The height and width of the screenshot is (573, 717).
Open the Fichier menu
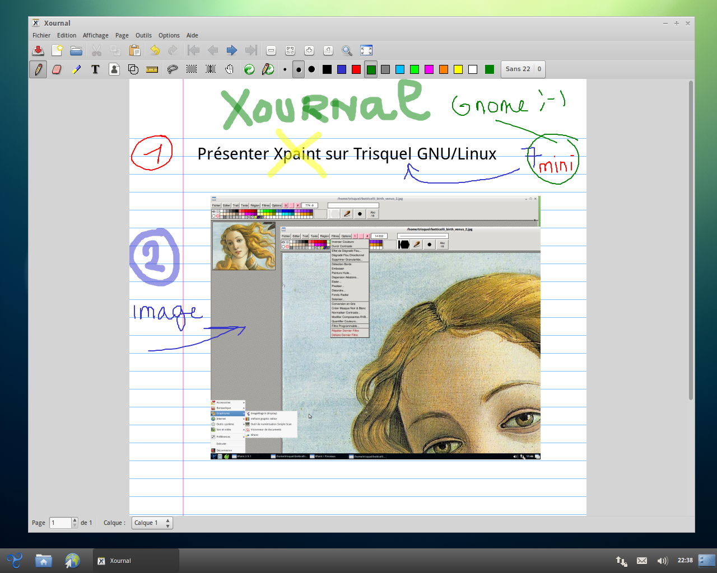coord(41,35)
